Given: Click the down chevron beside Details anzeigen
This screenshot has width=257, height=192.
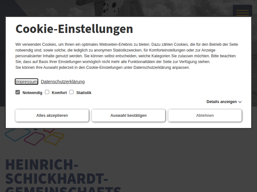Looking at the screenshot, I should coord(240,102).
